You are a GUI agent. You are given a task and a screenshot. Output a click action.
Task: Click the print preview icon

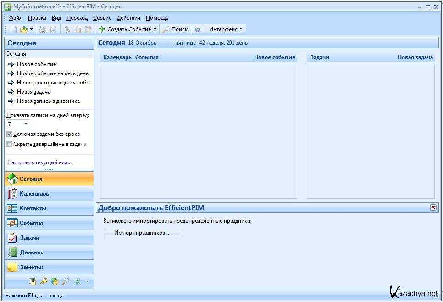click(x=53, y=29)
